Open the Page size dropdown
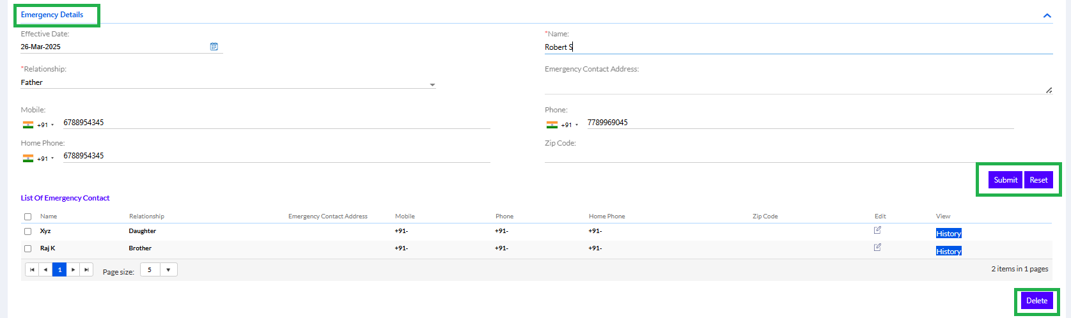This screenshot has height=318, width=1071. (x=159, y=269)
